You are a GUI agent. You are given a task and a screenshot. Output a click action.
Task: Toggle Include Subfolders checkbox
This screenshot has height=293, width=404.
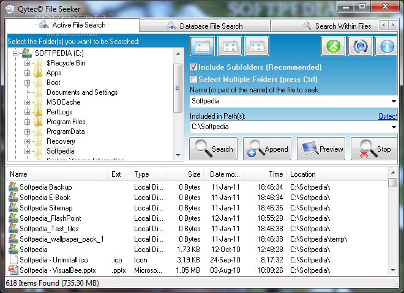194,67
